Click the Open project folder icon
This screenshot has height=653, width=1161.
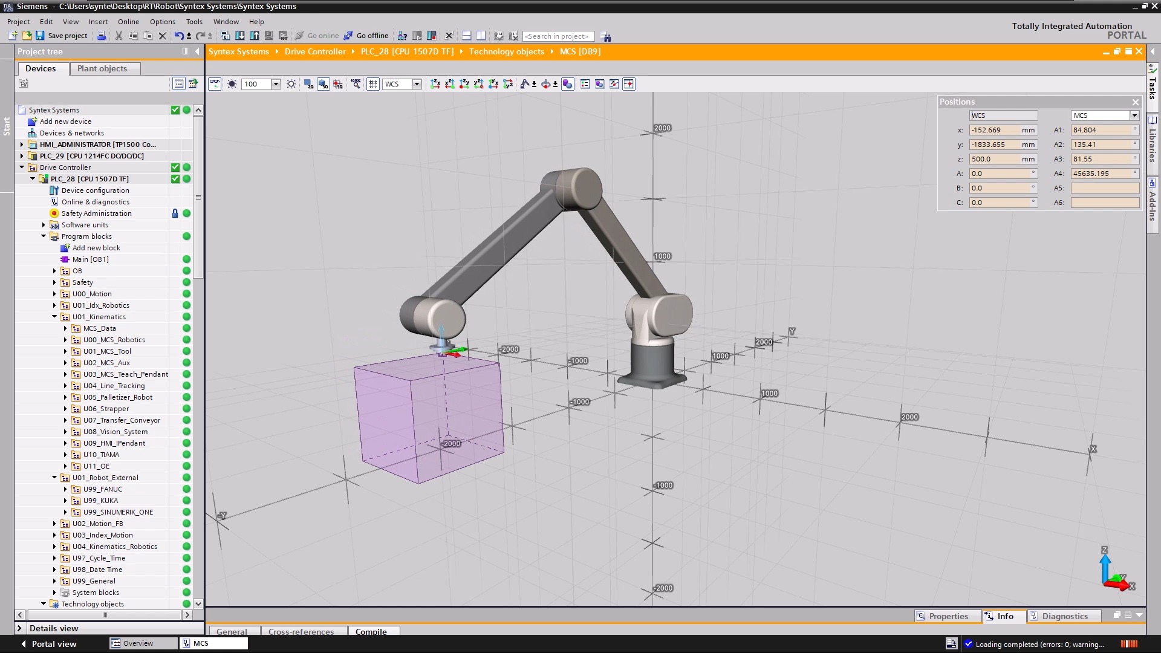[x=27, y=36]
